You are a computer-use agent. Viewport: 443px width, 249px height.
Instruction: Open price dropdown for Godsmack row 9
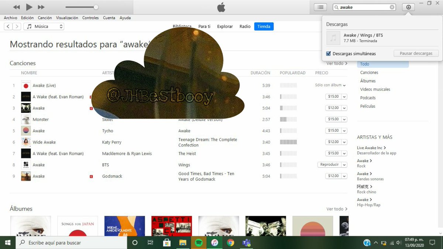344,176
